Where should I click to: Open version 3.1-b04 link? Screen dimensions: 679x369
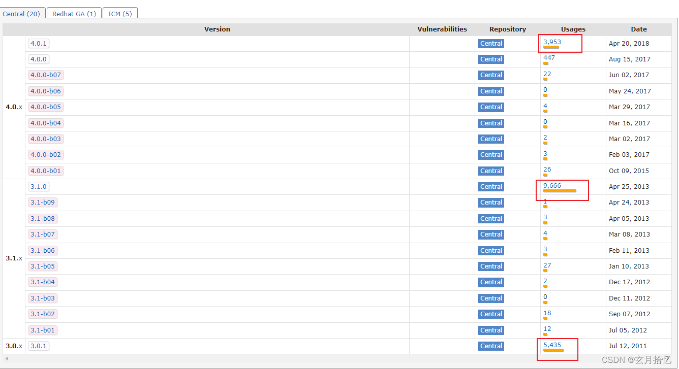click(43, 282)
